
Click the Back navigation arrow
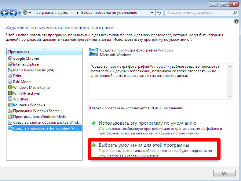coord(5,13)
